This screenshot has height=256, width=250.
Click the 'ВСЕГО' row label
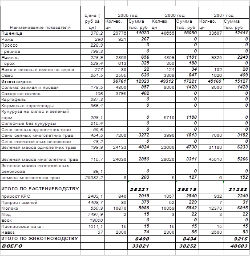coord(40,246)
